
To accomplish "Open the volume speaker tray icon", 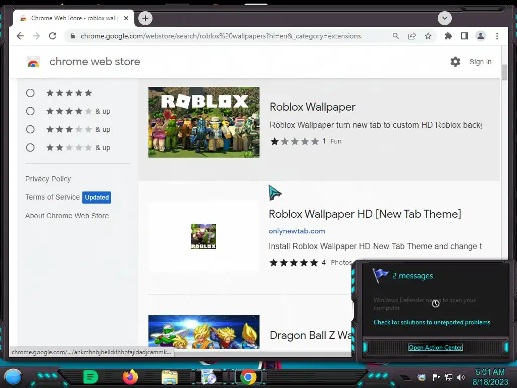I will (460, 377).
